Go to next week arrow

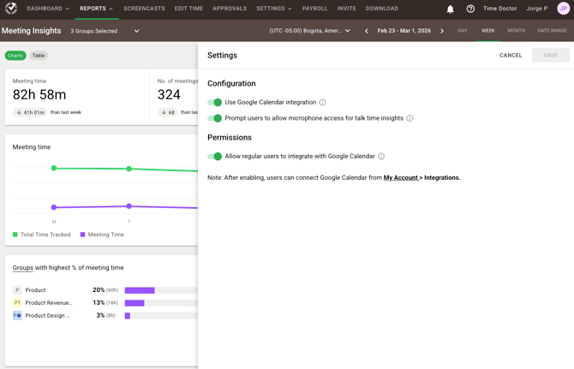point(442,31)
